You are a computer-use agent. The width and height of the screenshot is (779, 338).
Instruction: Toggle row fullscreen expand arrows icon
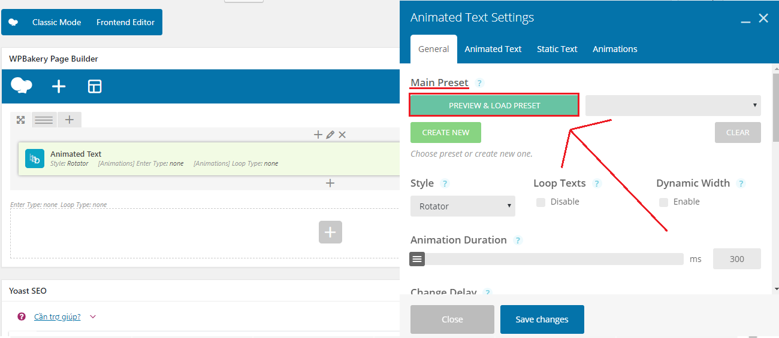point(20,120)
